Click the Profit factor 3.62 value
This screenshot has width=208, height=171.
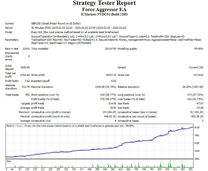[27, 81]
